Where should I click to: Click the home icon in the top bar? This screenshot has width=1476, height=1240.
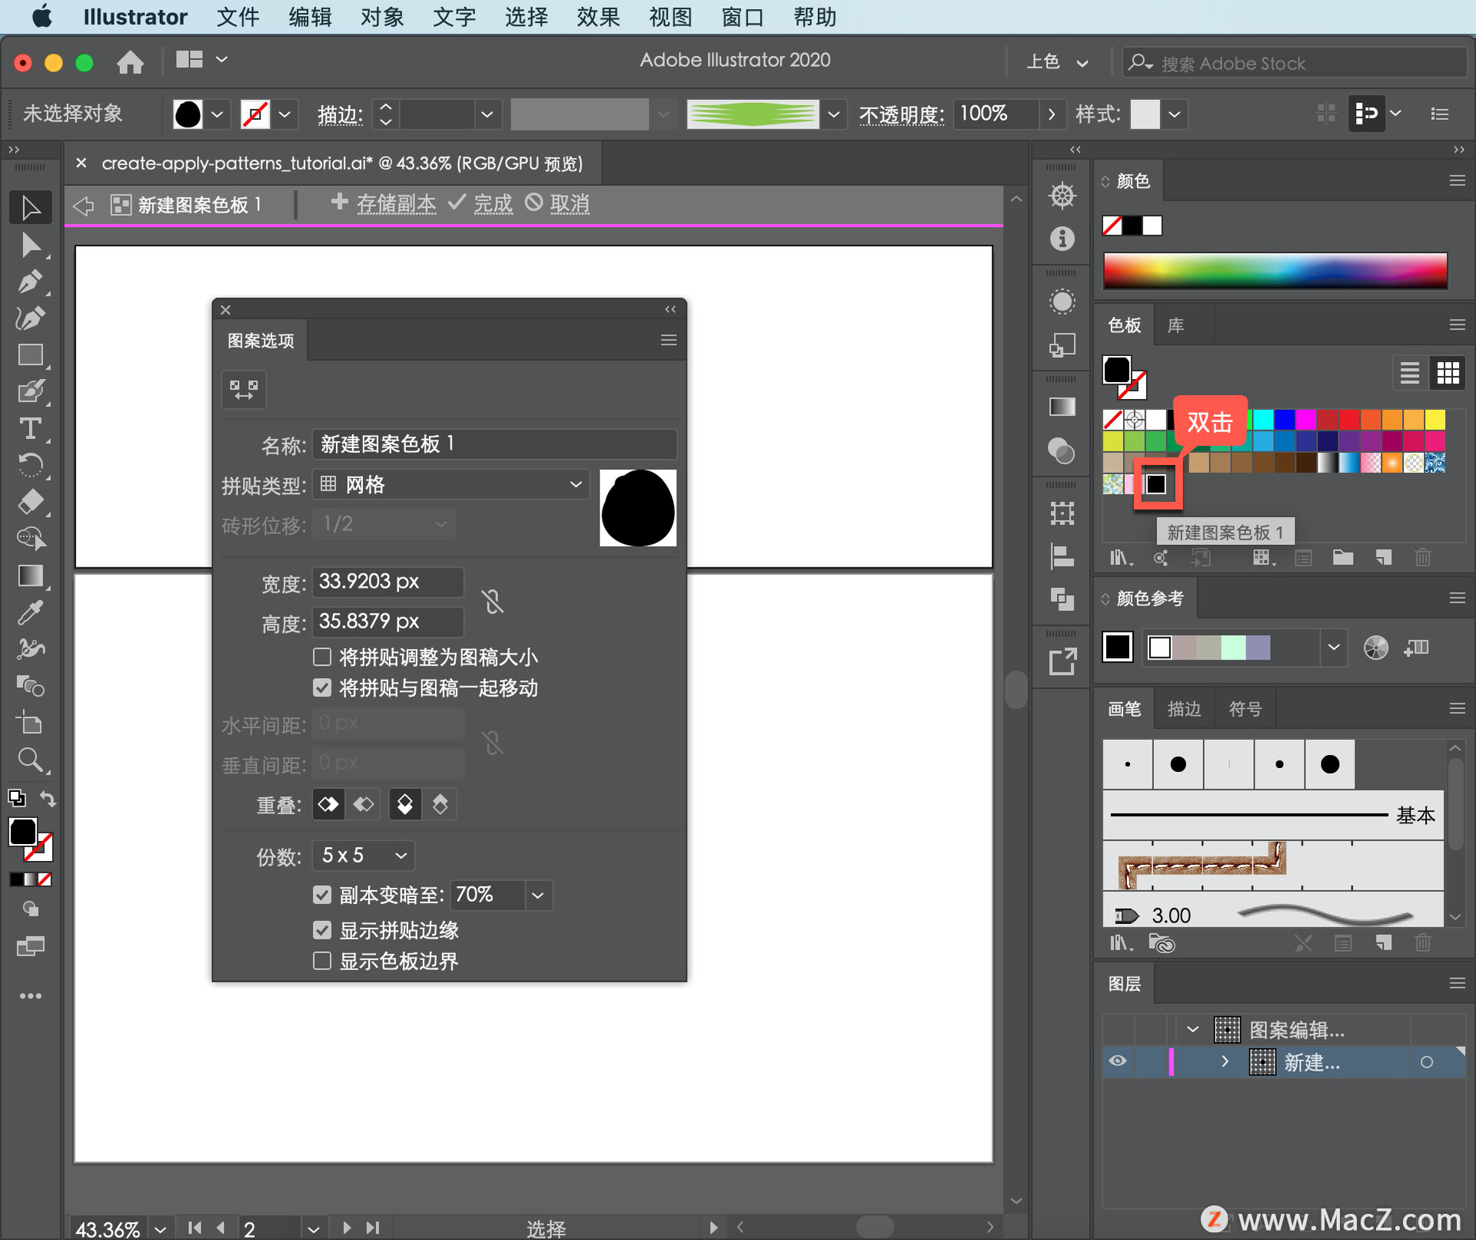(x=130, y=62)
